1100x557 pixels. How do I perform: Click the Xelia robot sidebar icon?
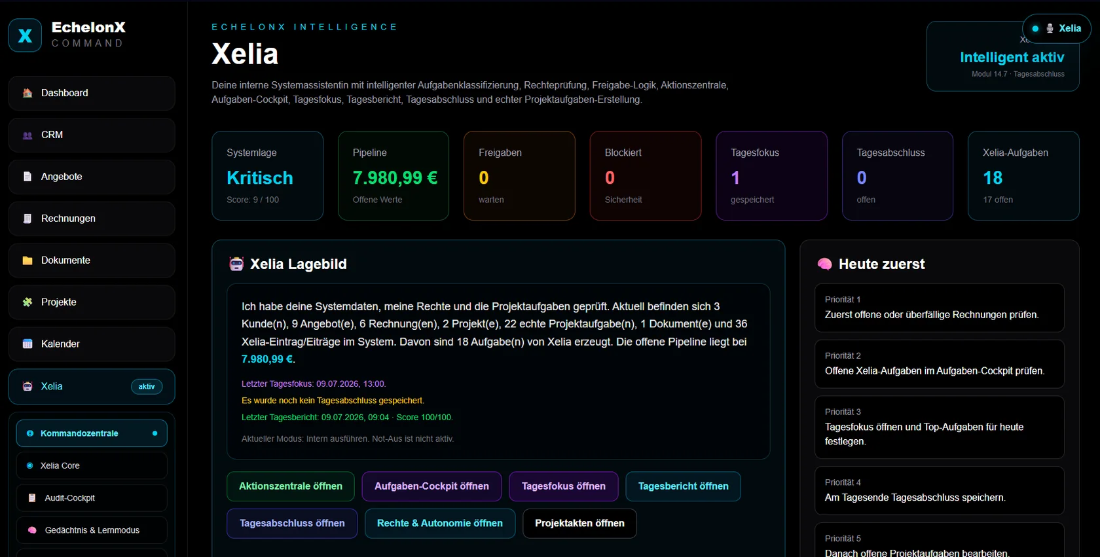[27, 387]
